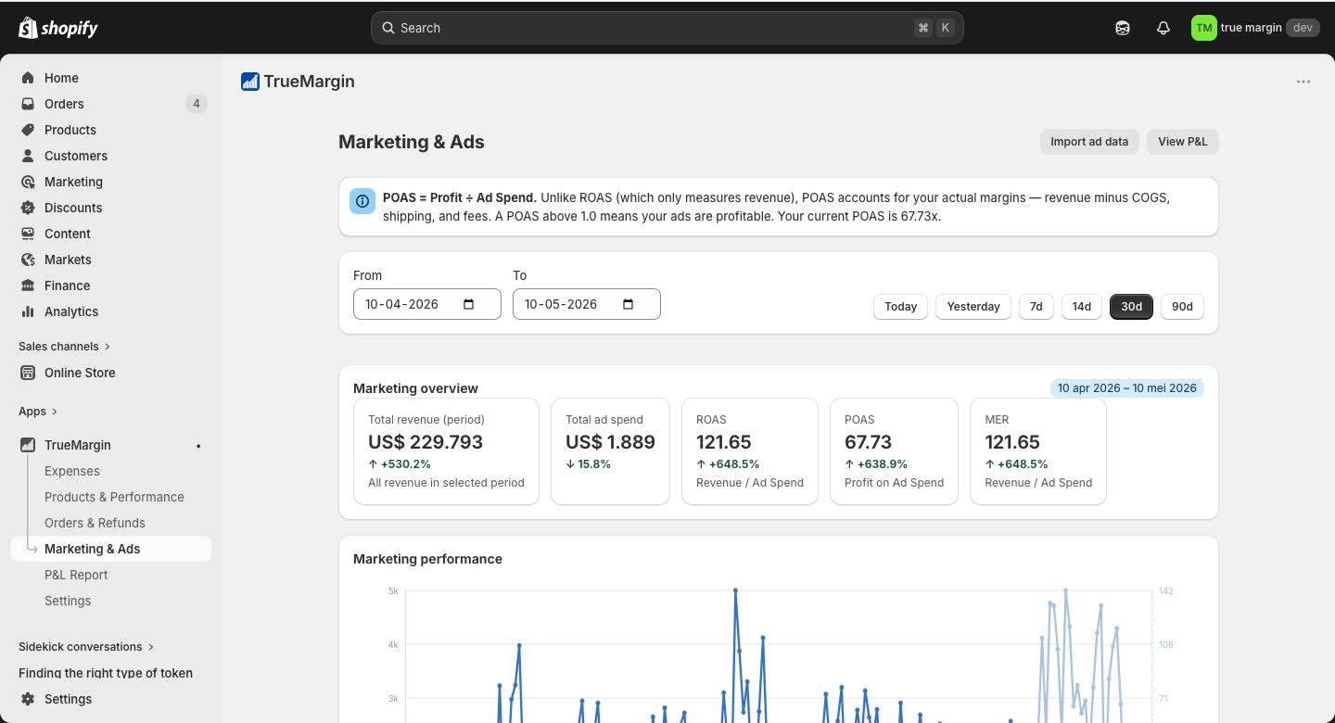
Task: Open the notifications bell
Action: pos(1163,28)
